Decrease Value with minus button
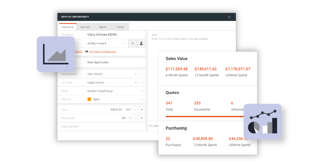Screen dimensions: 315x168 click(136, 110)
